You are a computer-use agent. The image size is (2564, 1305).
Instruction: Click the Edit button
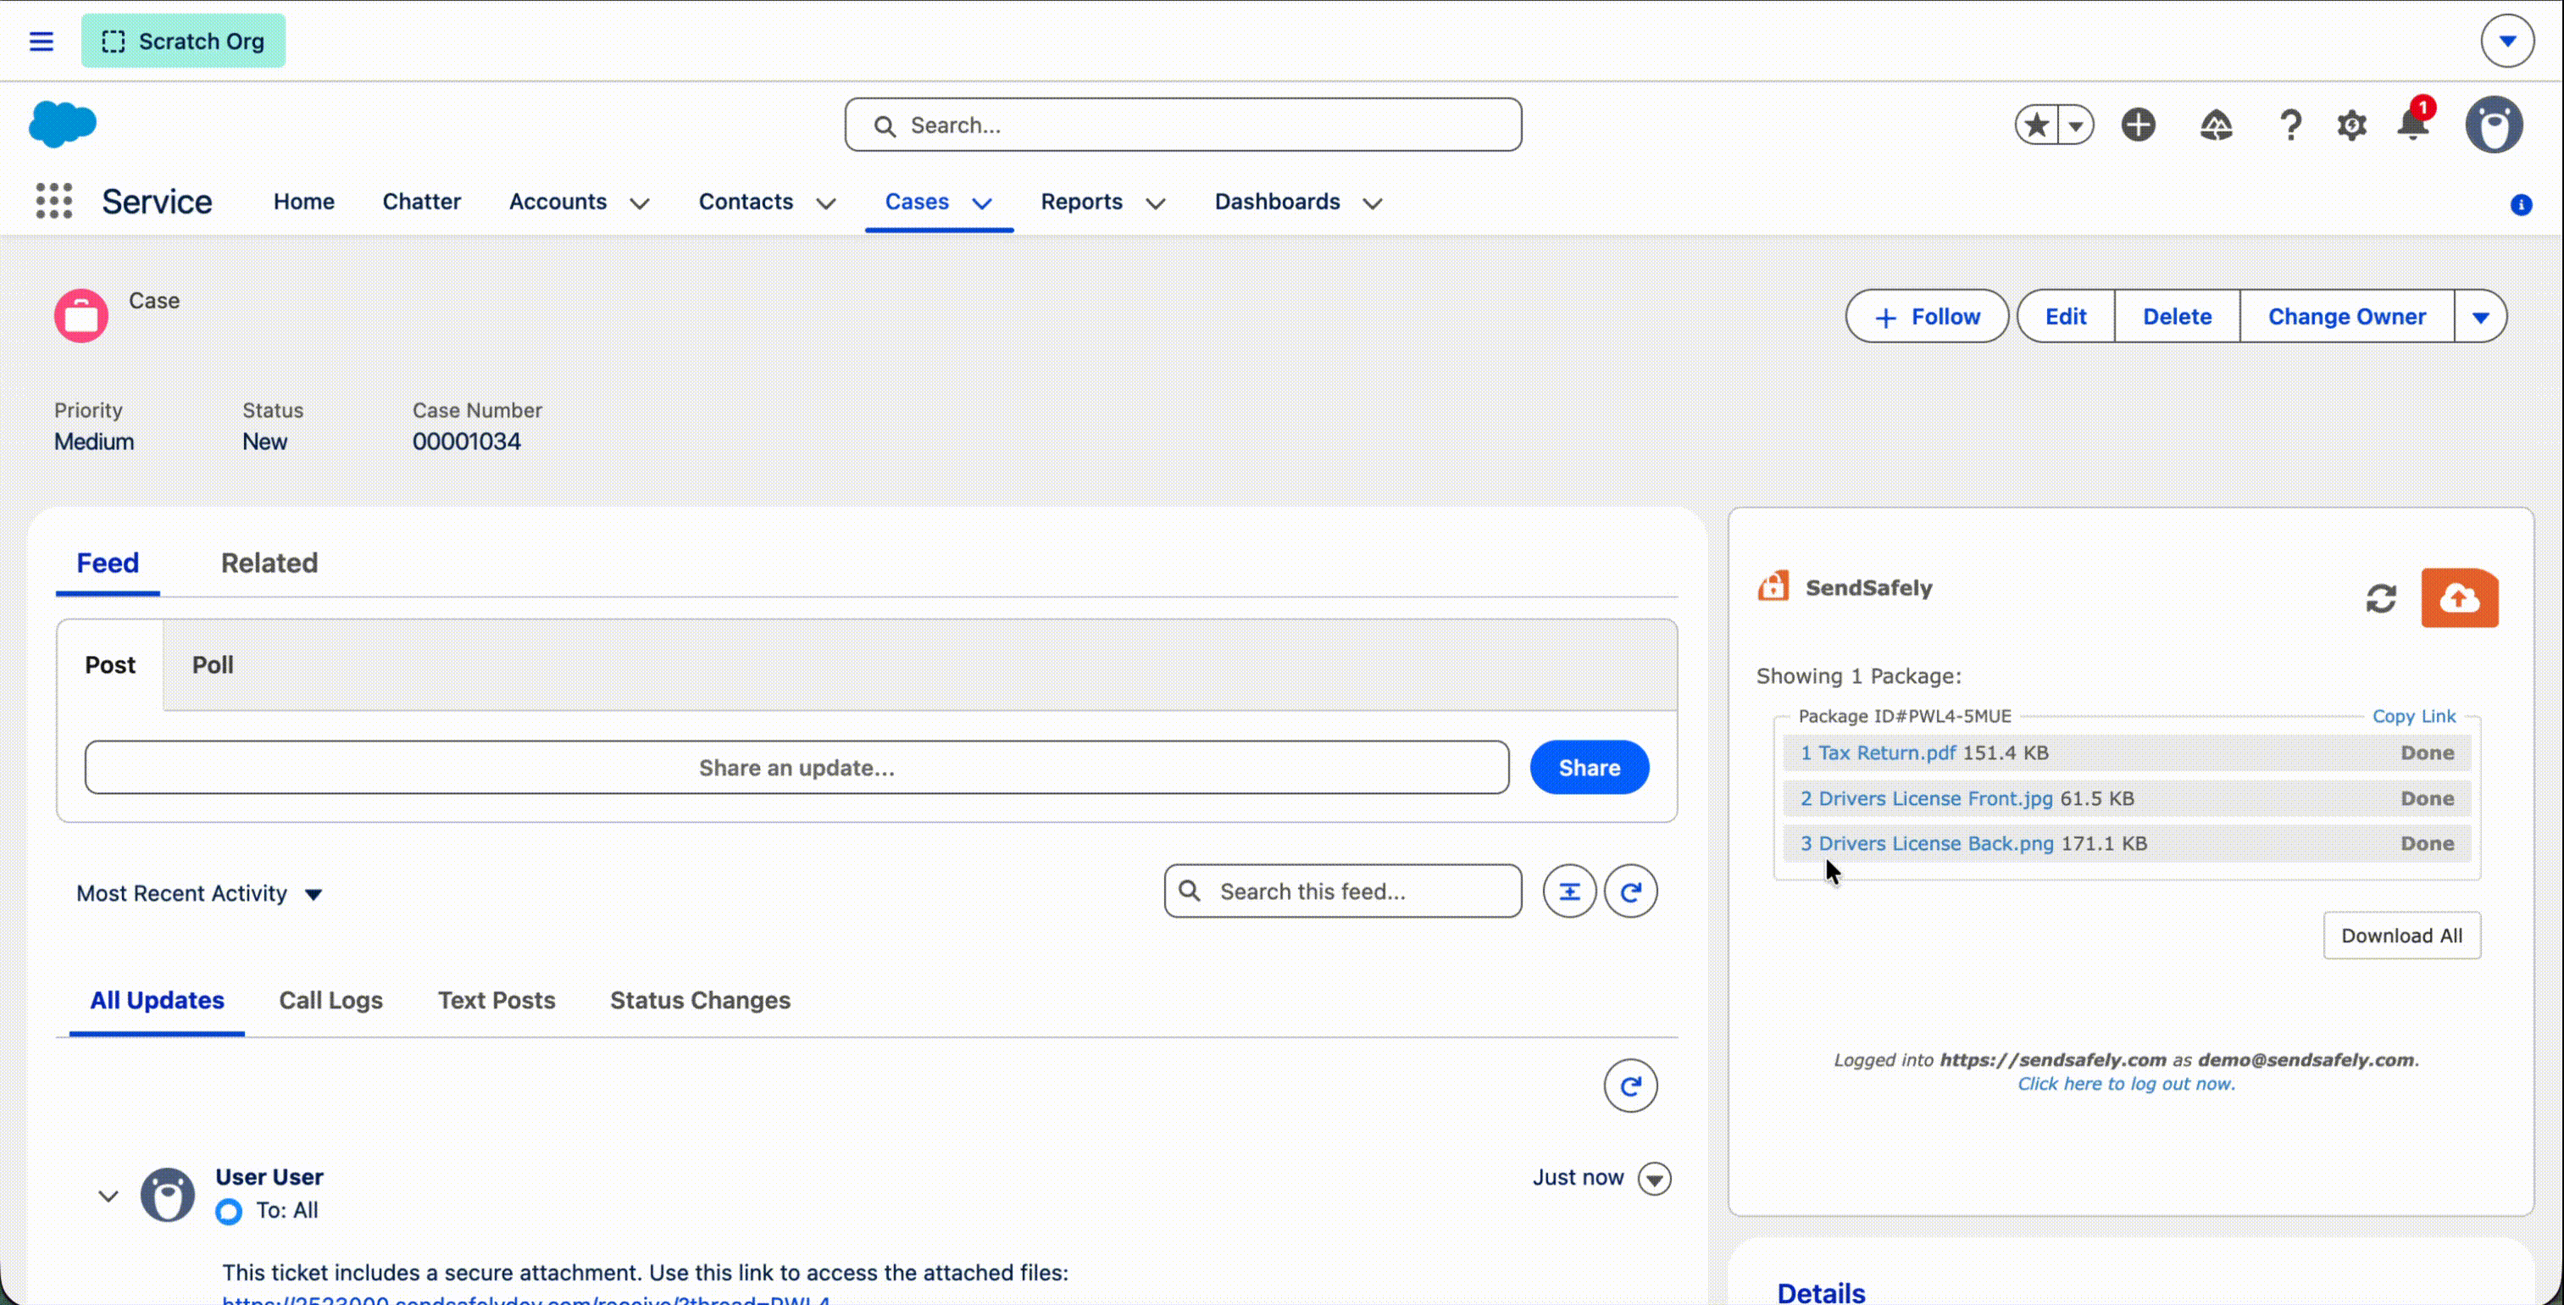pyautogui.click(x=2065, y=317)
